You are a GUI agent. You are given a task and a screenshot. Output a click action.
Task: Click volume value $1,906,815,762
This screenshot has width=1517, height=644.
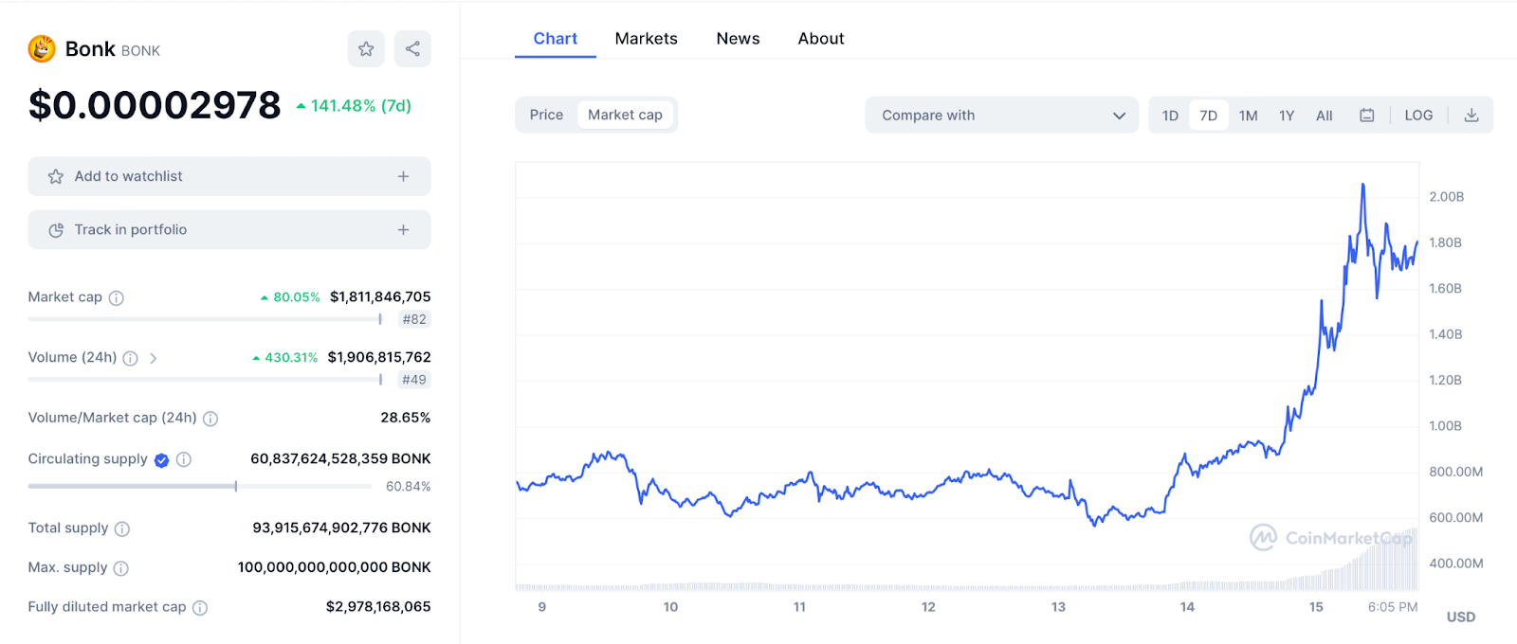[379, 358]
